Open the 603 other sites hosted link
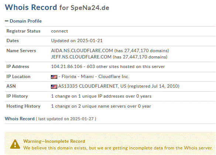Image resolution: width=216 pixels, height=155 pixels. [126, 67]
